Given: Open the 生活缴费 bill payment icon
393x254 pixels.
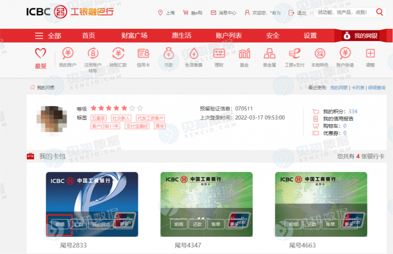Looking at the screenshot, I should [x=194, y=53].
